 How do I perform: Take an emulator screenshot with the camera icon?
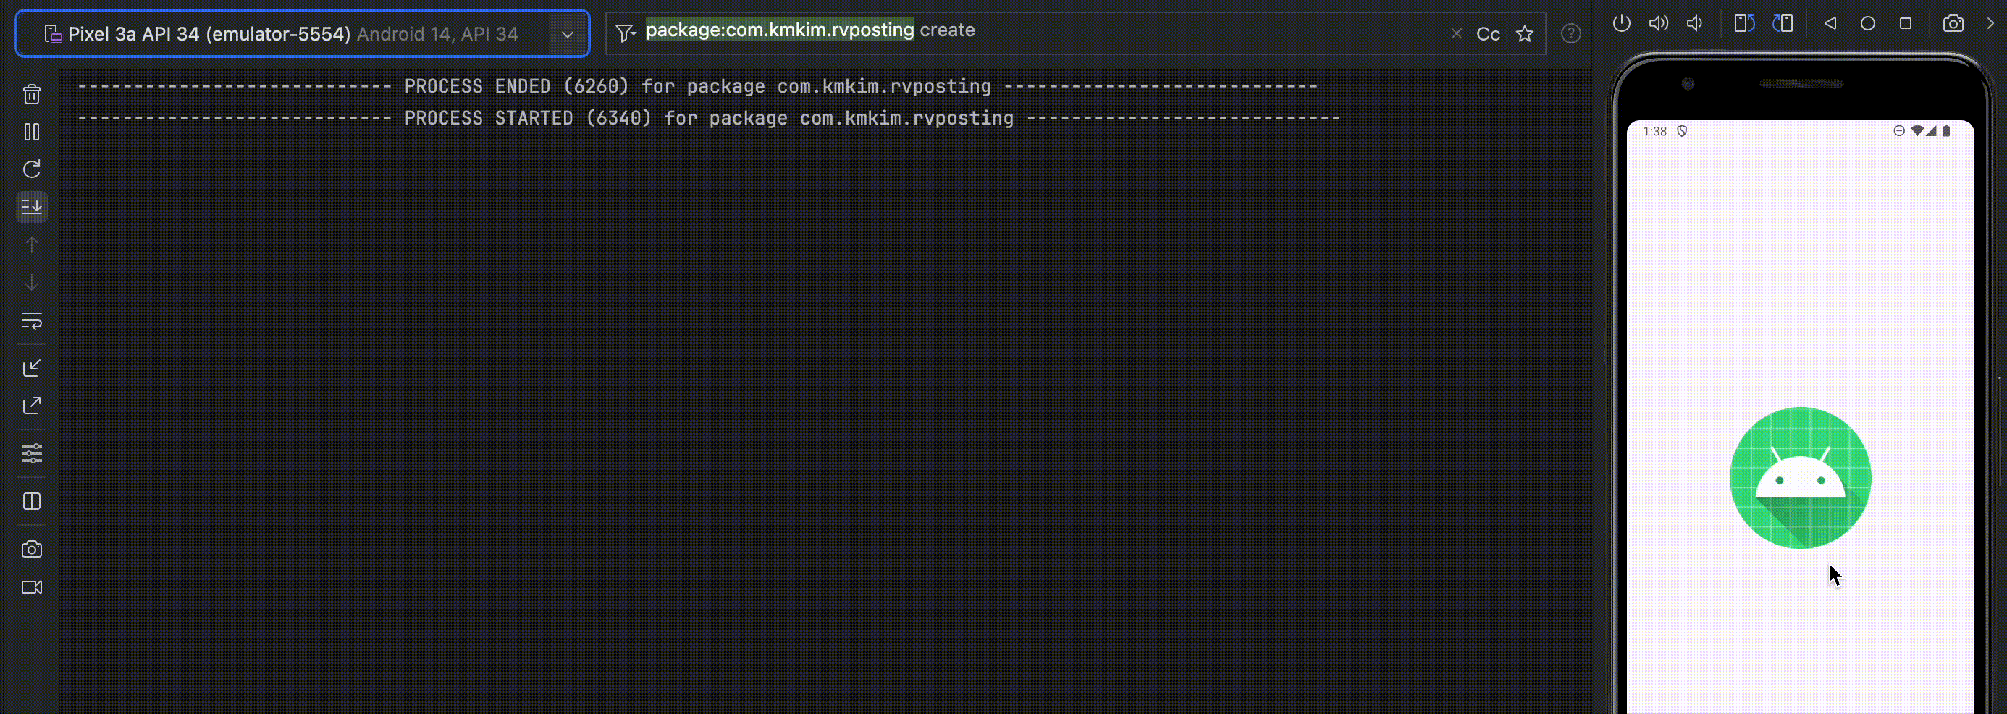pos(1953,23)
